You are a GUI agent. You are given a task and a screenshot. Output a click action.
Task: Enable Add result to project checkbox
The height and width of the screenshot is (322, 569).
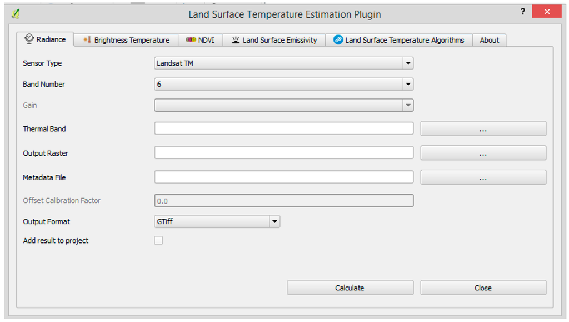click(159, 240)
